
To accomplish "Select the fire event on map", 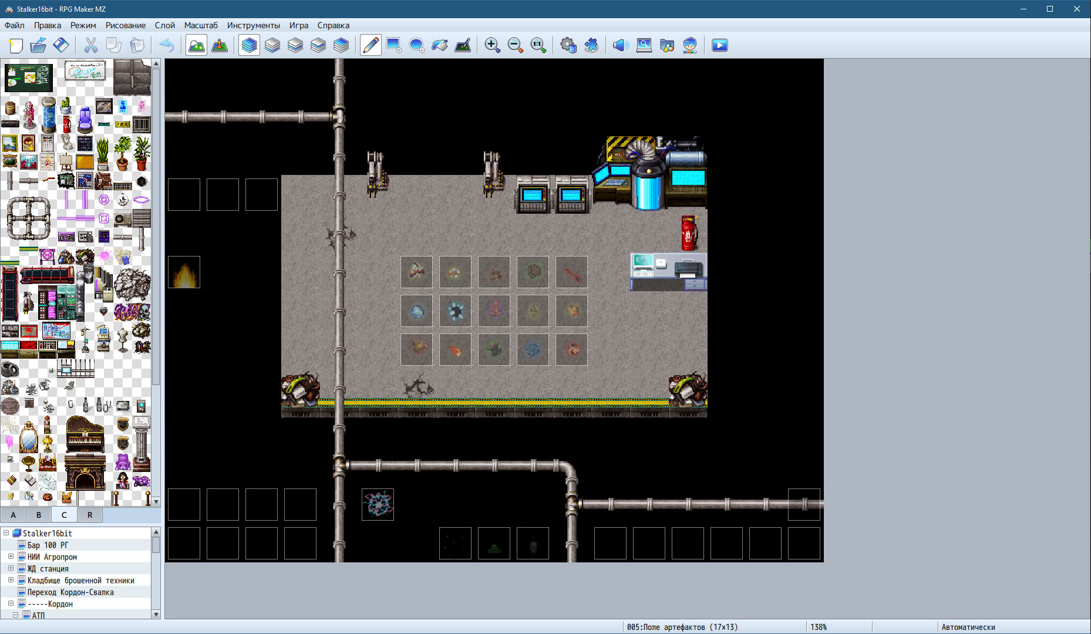I will (x=184, y=272).
